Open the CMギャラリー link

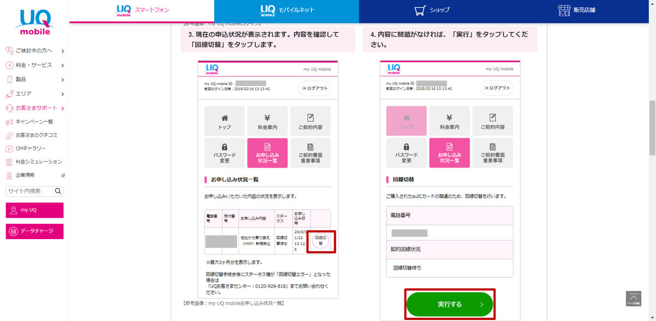point(31,148)
